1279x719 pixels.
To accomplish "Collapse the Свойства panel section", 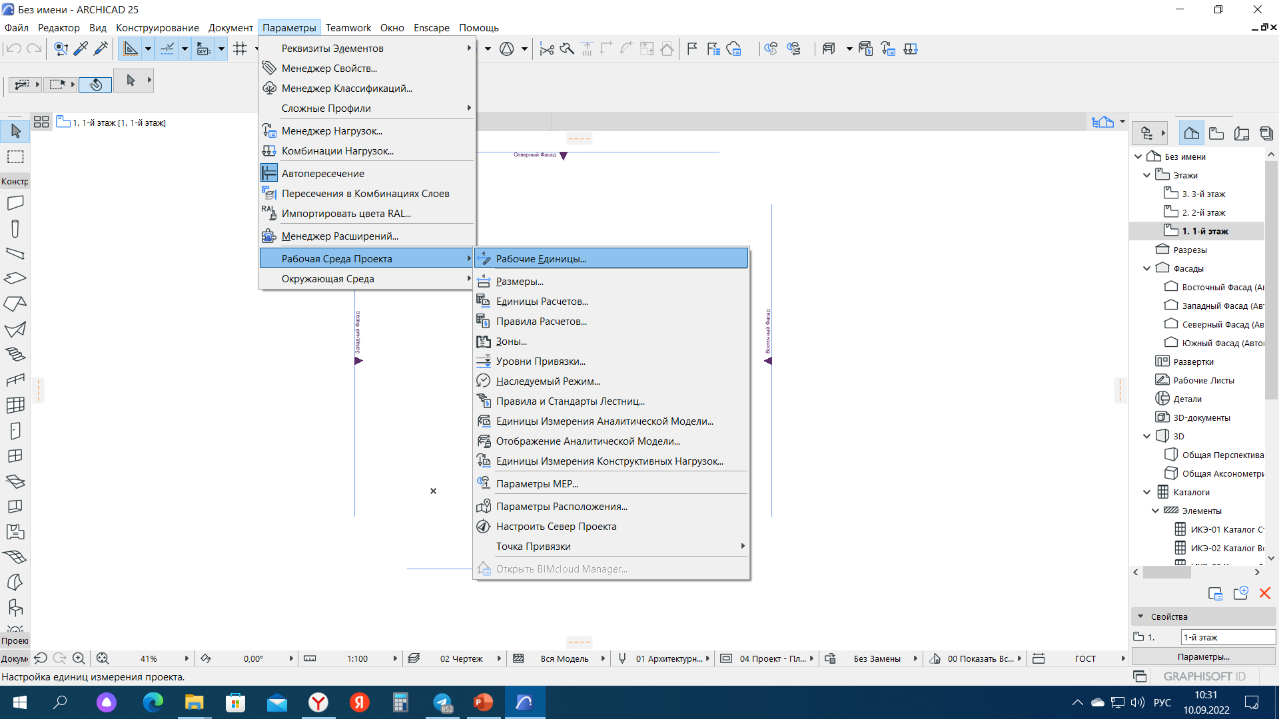I will point(1140,616).
